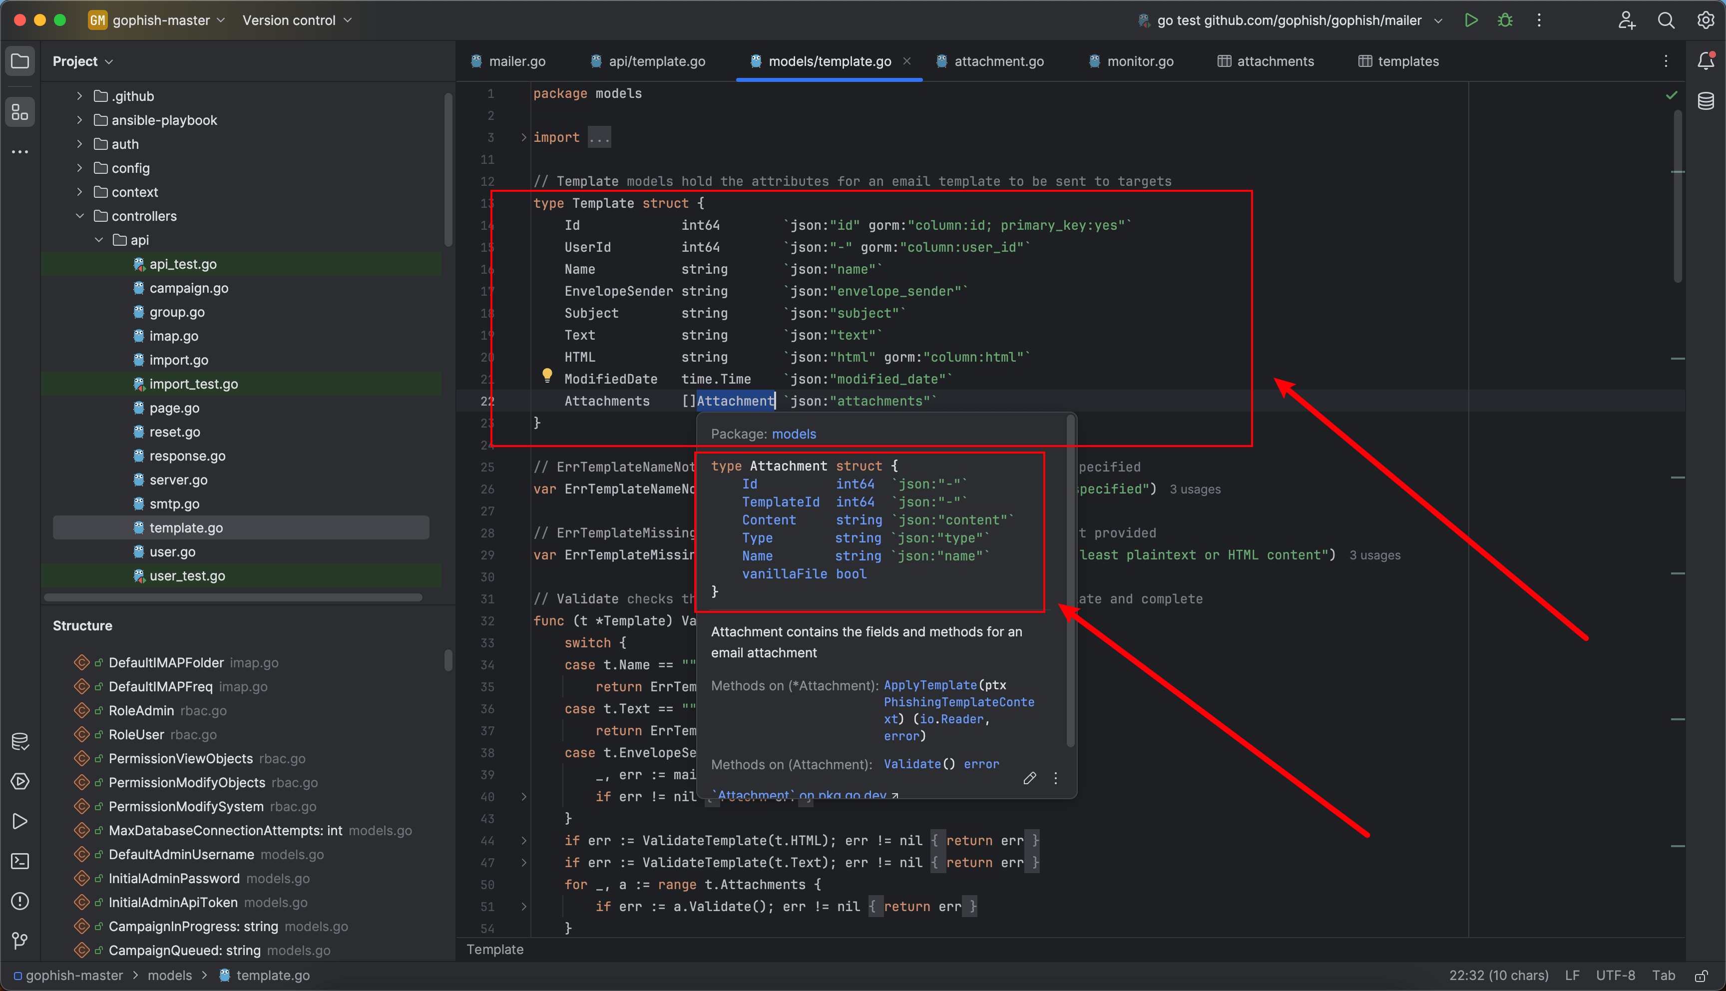
Task: Go to line position 22:32 indicator
Action: (x=1498, y=976)
